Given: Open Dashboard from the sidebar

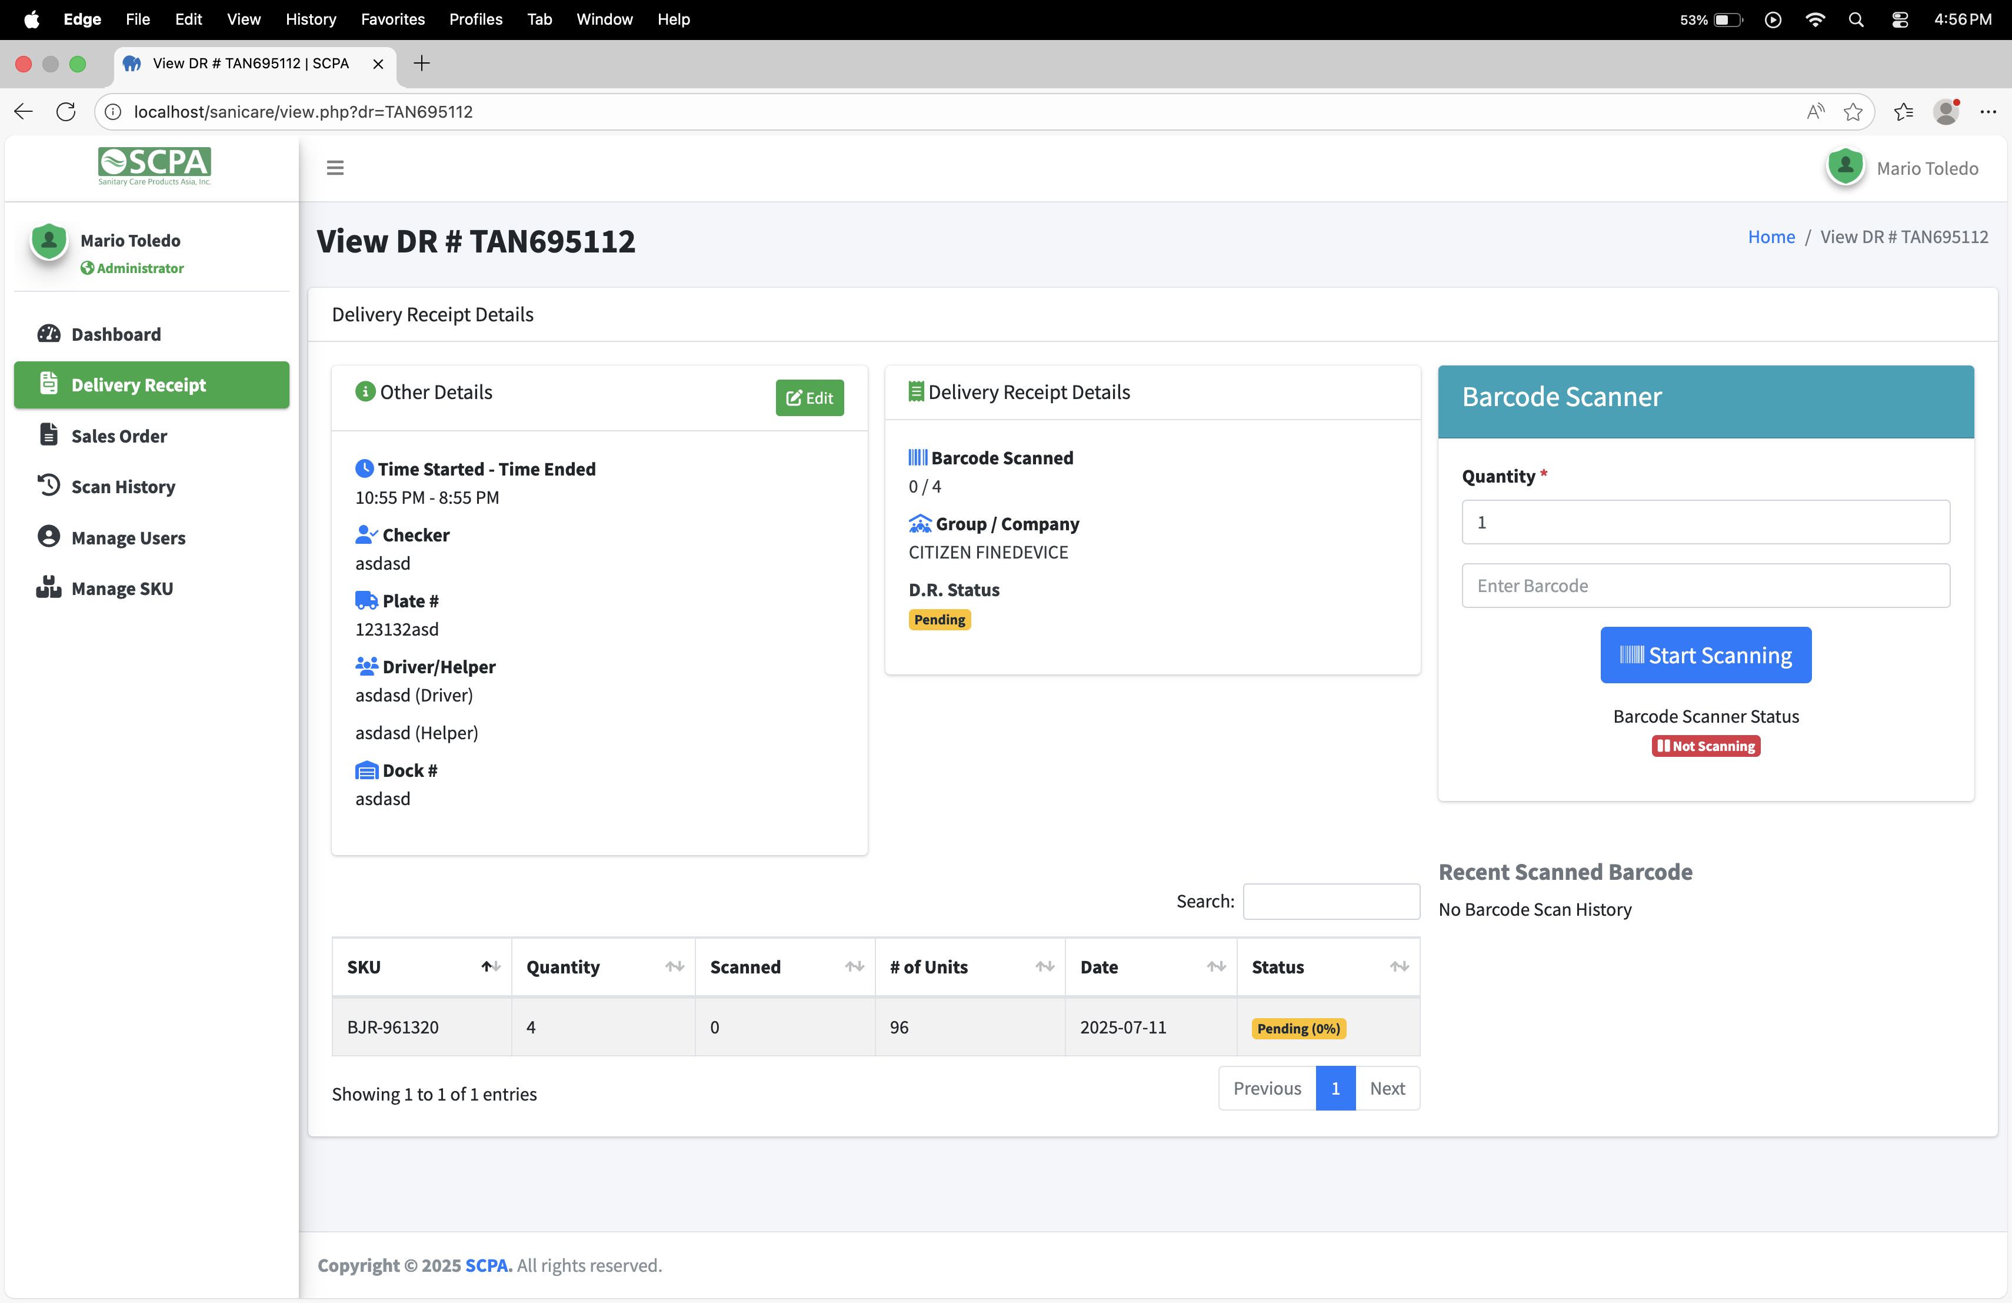Looking at the screenshot, I should point(116,334).
